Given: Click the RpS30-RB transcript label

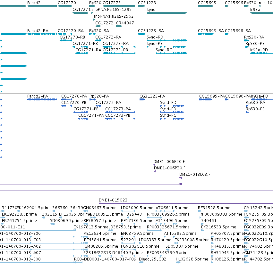Looking at the screenshot, I should click(x=255, y=44).
